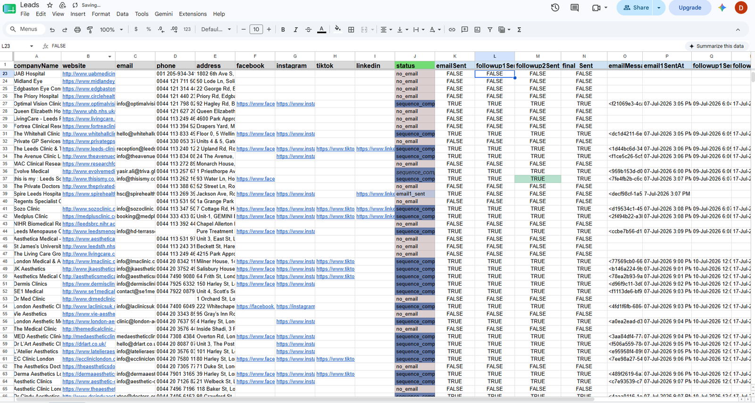Open column B header dropdown arrow

coord(109,57)
